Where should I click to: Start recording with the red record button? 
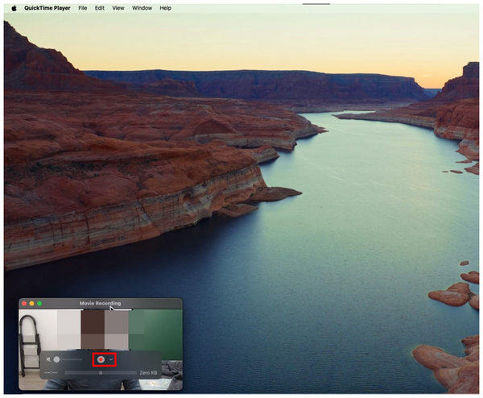point(101,359)
